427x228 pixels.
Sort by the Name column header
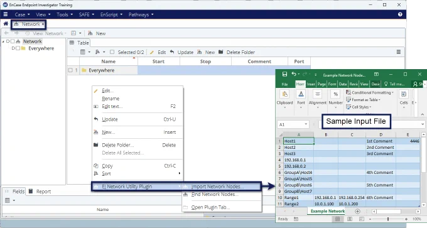point(109,62)
